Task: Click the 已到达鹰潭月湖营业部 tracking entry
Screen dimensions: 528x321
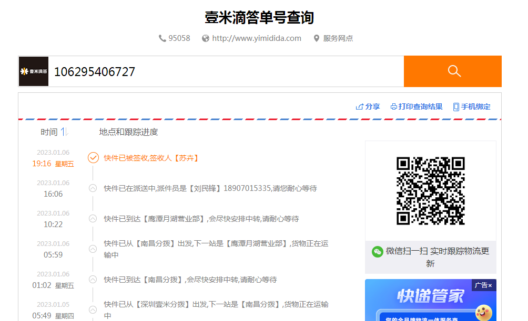Action: coord(201,219)
